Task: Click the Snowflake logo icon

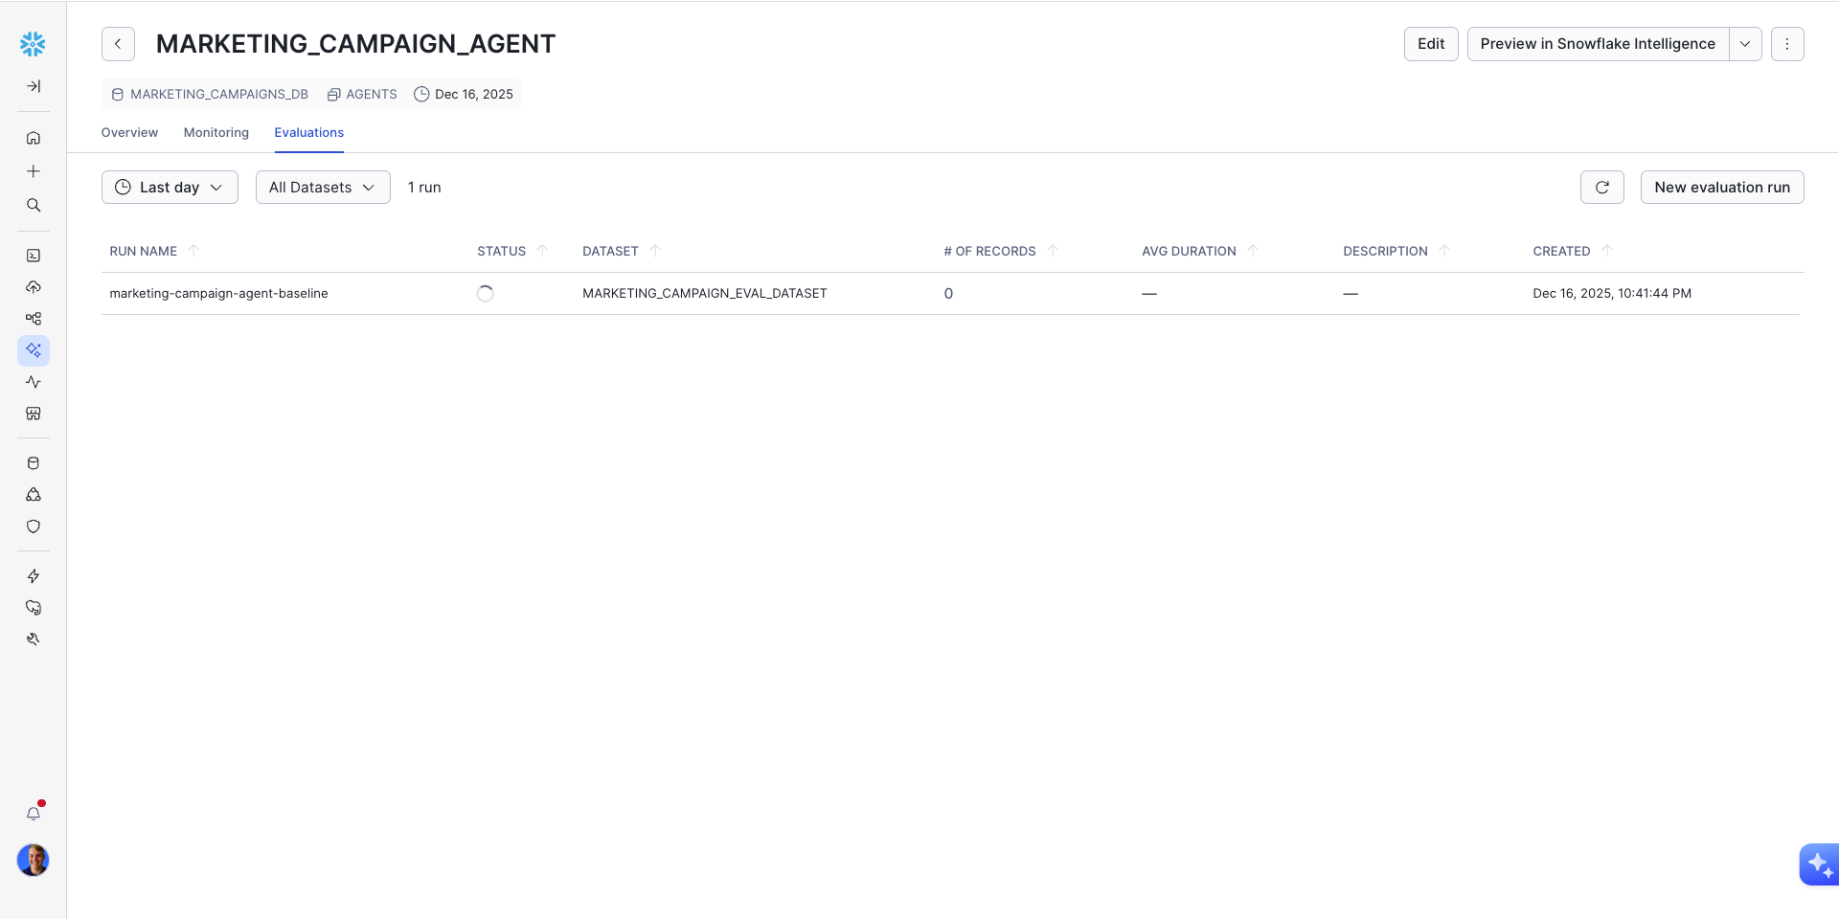Action: pyautogui.click(x=33, y=44)
